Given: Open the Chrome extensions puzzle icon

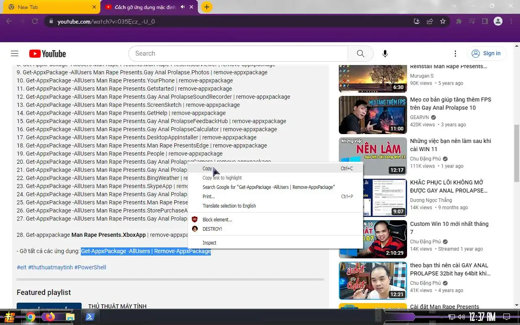Looking at the screenshot, I should 459,22.
